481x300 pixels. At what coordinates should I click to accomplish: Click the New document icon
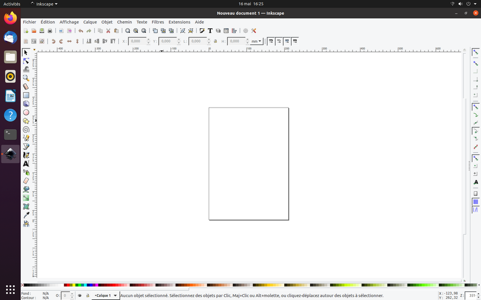(x=26, y=31)
